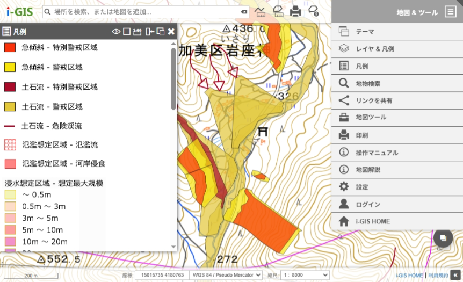The width and height of the screenshot is (463, 282).
Task: Click the toolbox icon next to 地図ツール
Action: pos(344,118)
